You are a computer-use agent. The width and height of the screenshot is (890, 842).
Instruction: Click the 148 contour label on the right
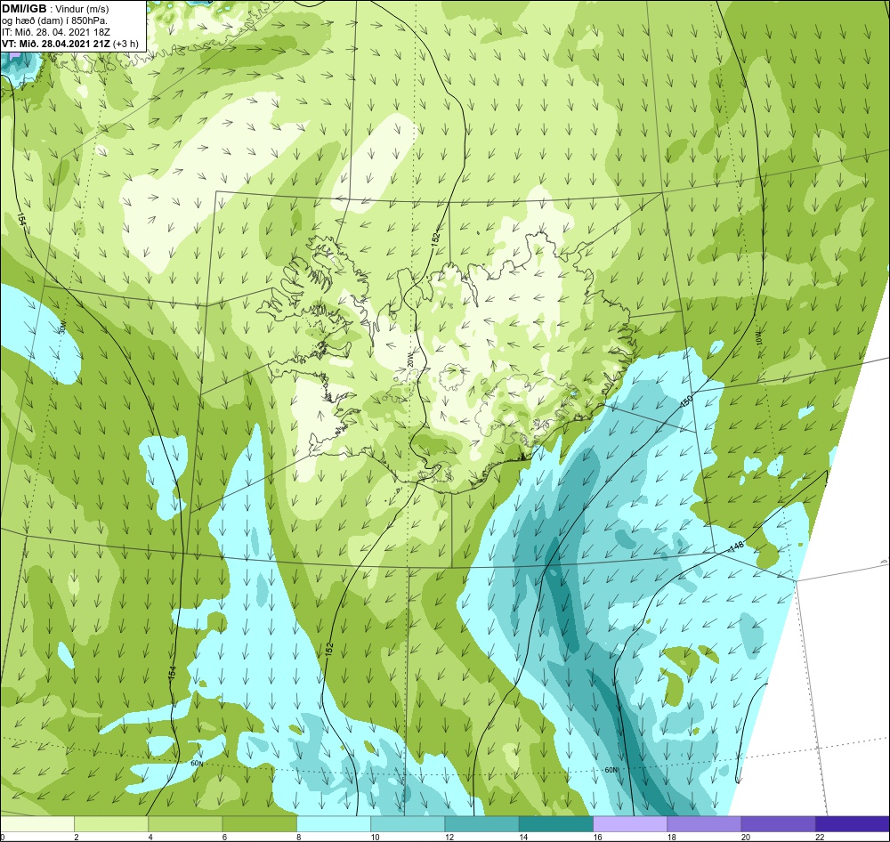point(736,546)
